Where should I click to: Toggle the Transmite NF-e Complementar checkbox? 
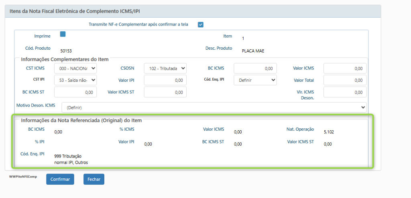(201, 24)
